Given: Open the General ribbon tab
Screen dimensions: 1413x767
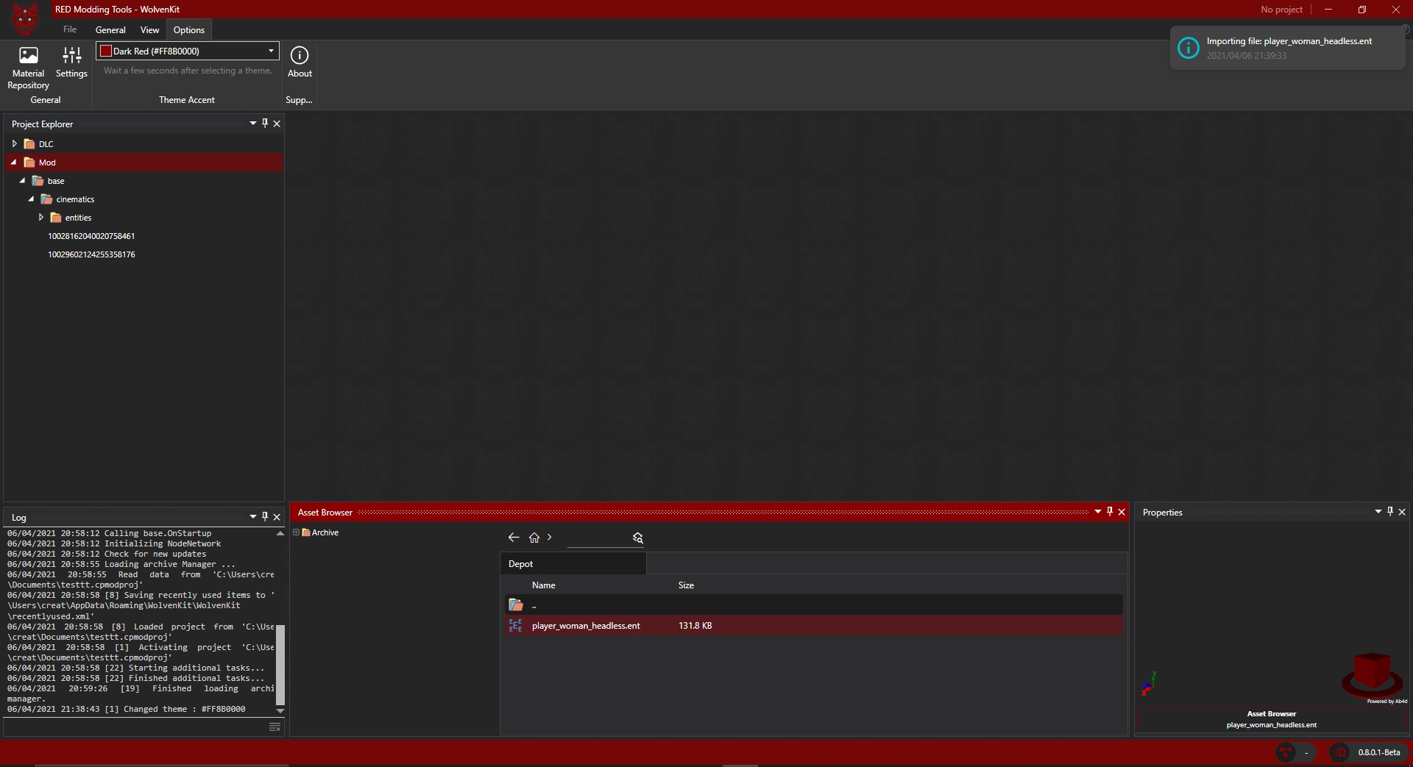Looking at the screenshot, I should pyautogui.click(x=110, y=30).
